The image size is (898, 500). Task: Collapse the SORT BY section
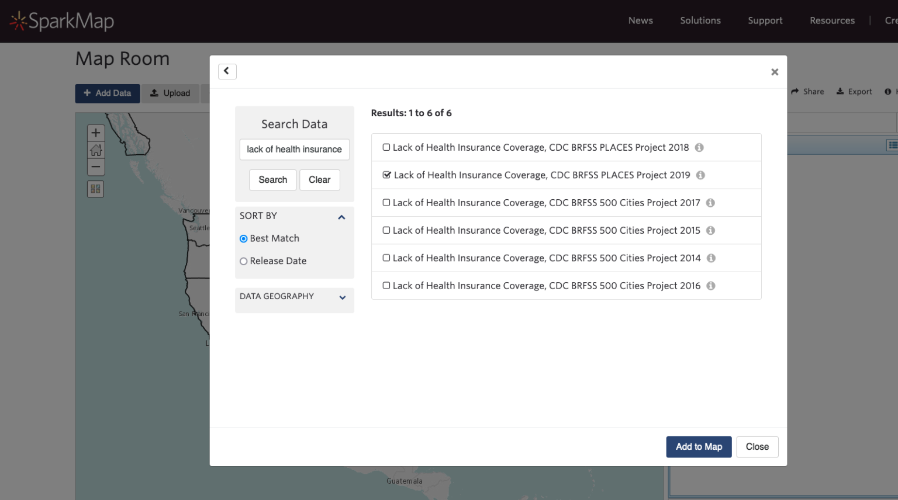(x=341, y=217)
